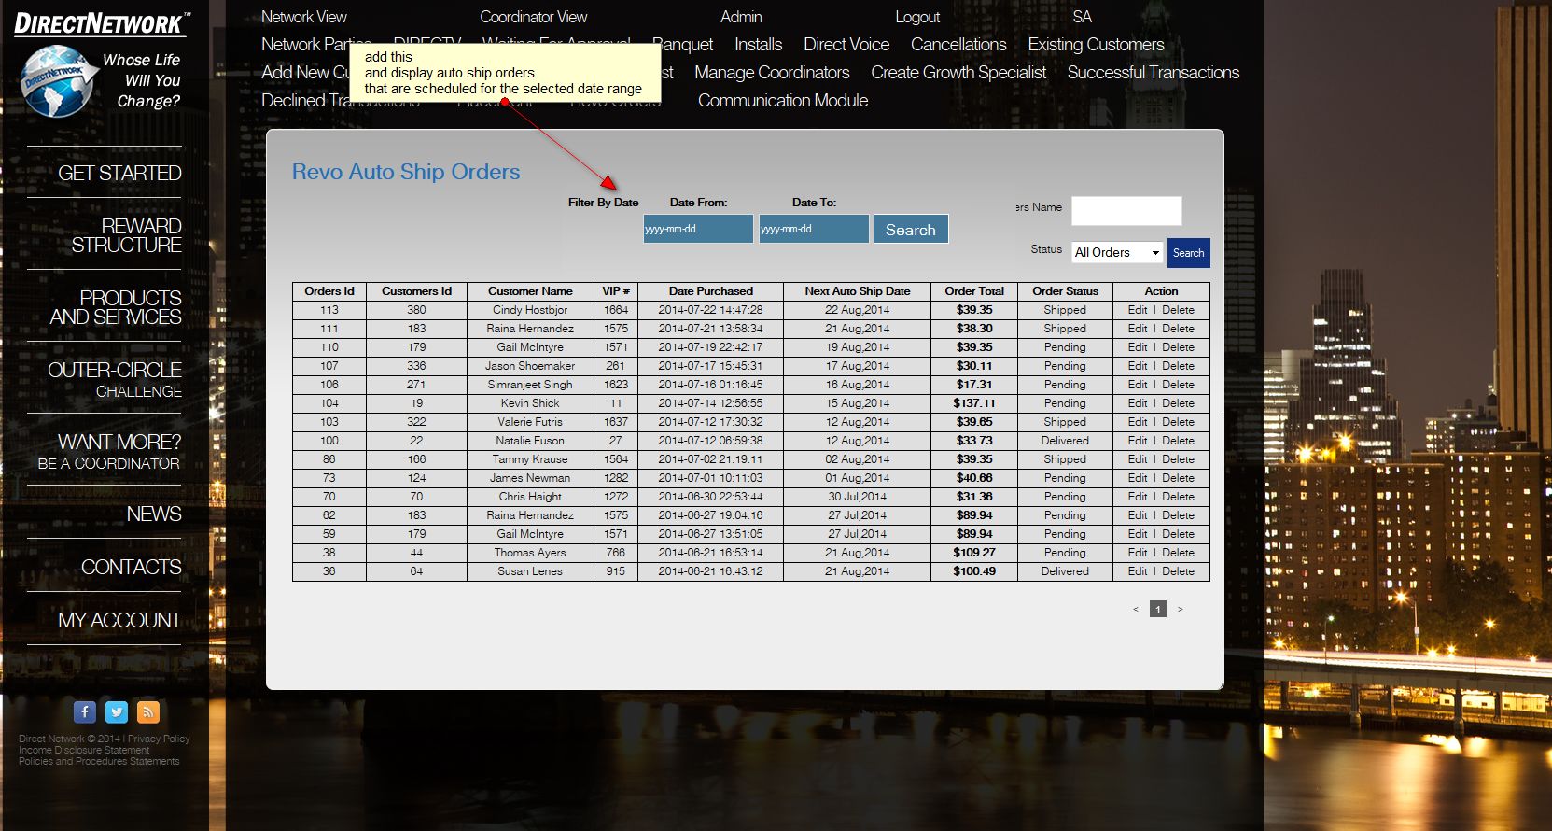Open the Admin menu item
Viewport: 1552px width, 831px height.
(741, 17)
